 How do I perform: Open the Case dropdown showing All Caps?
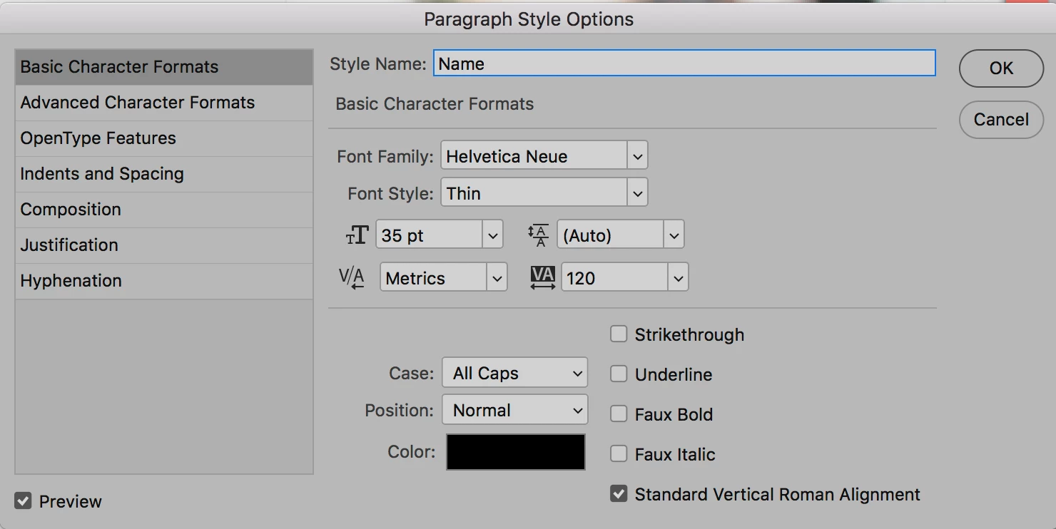(x=514, y=373)
